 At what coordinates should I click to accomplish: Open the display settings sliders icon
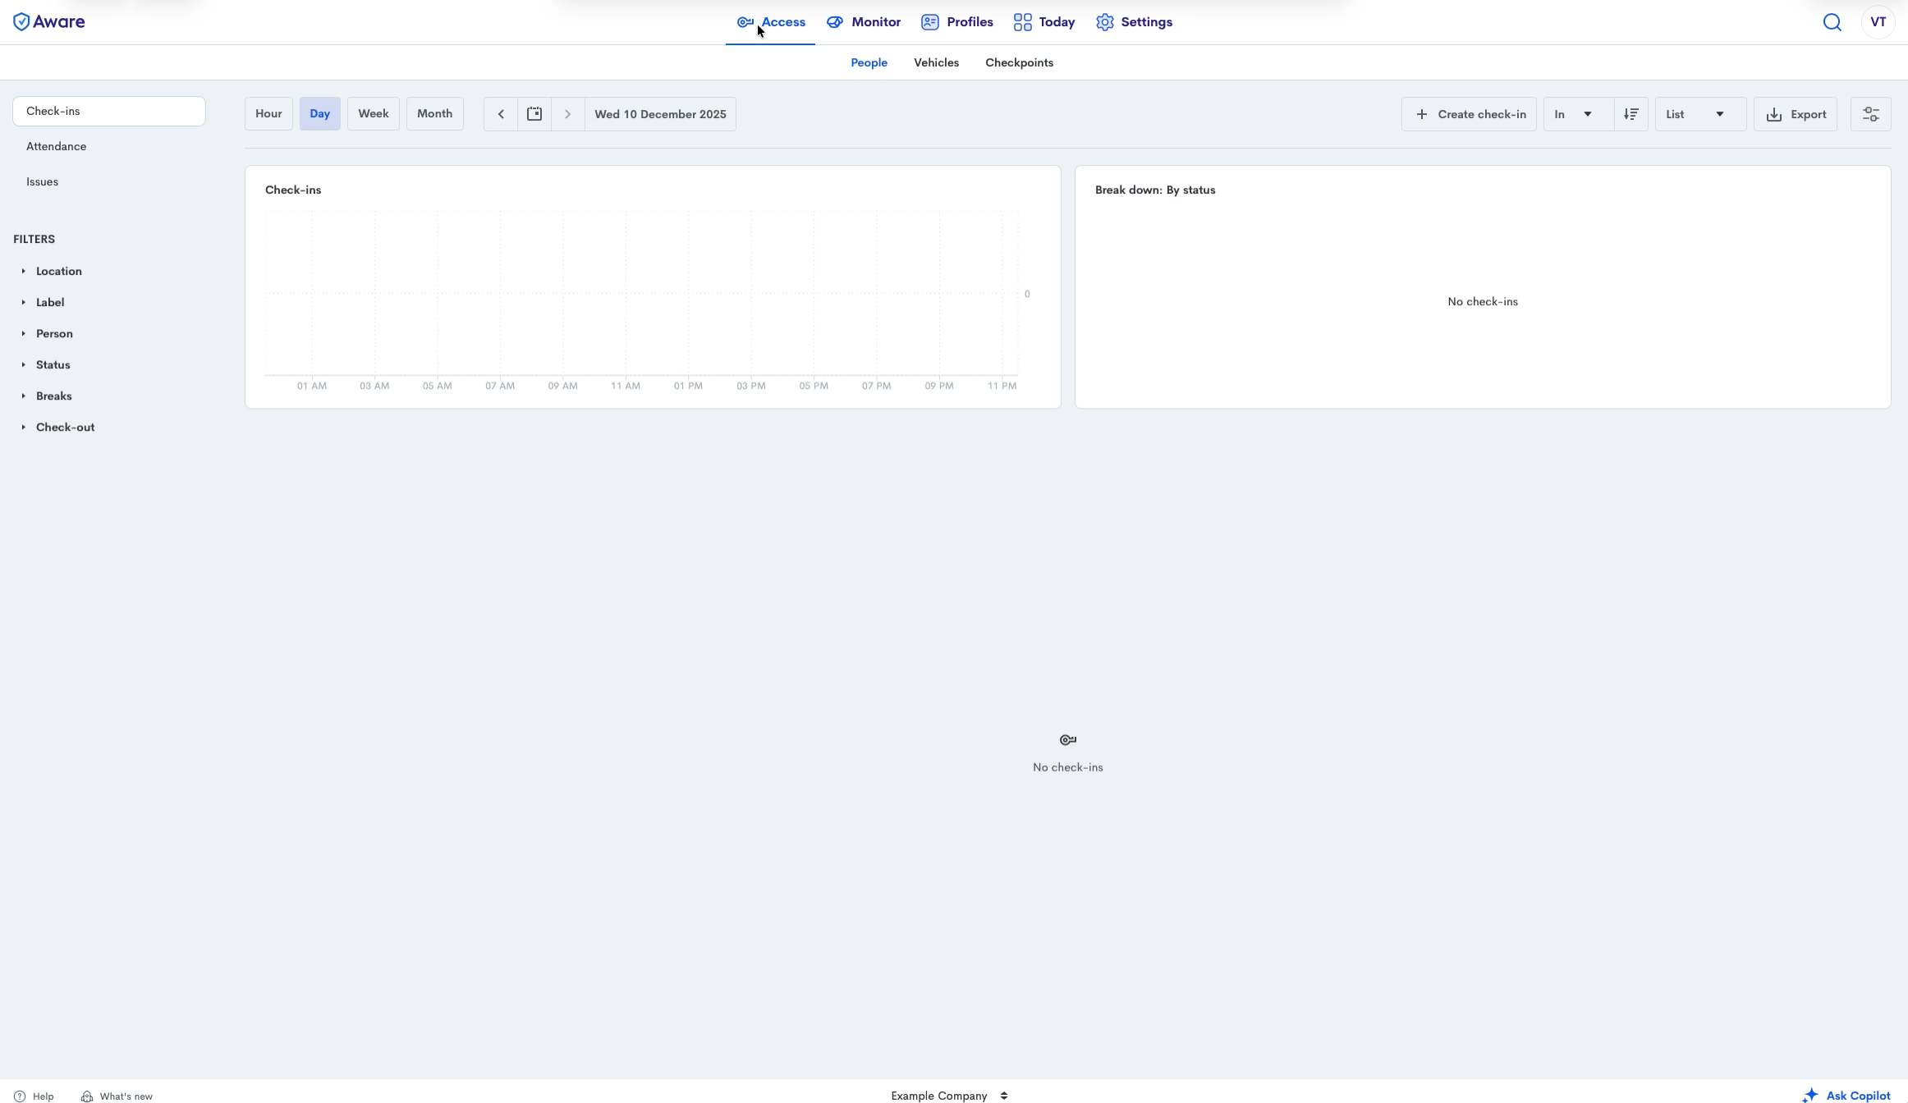tap(1870, 114)
